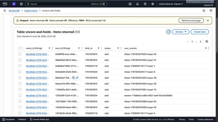Open Console Mobile App link icon
218x122 pixels.
click(31, 119)
